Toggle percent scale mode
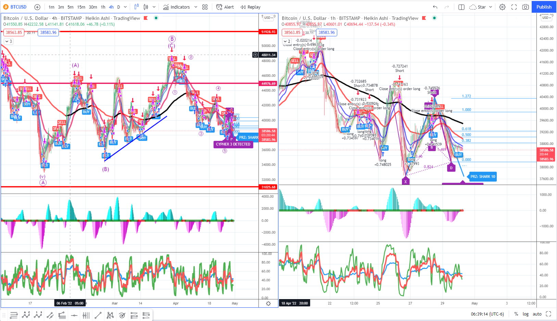This screenshot has width=557, height=321. click(516, 314)
